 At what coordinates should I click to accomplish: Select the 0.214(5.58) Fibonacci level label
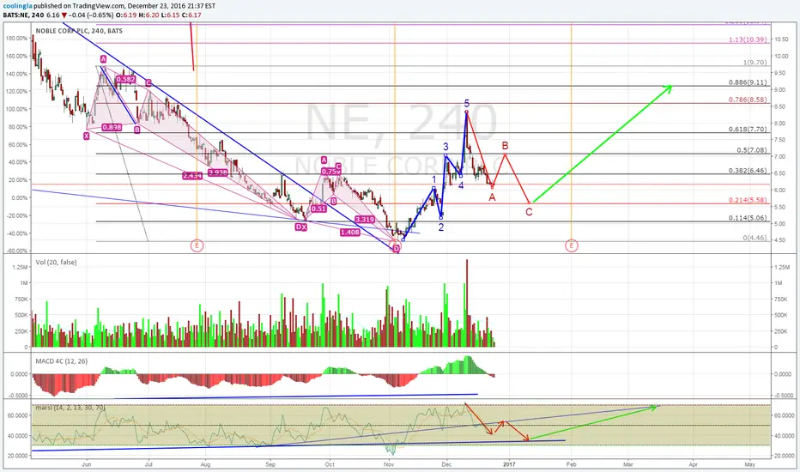click(748, 200)
